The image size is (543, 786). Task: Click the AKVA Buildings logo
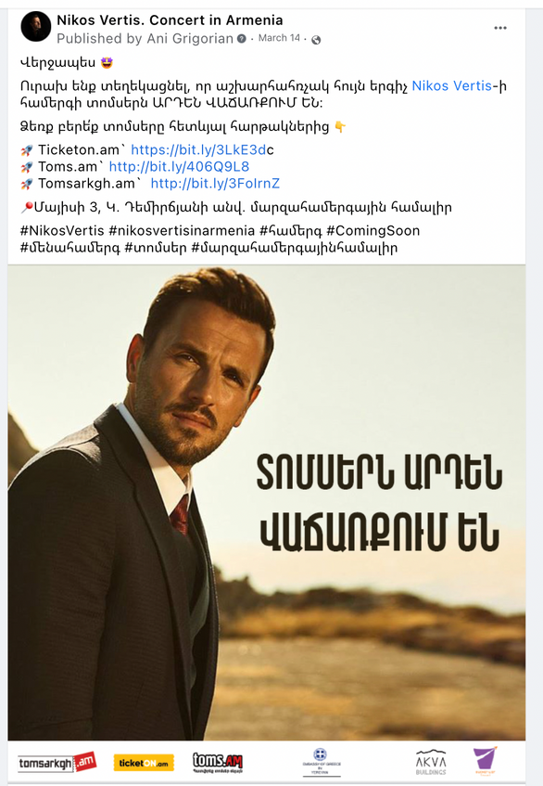431,762
